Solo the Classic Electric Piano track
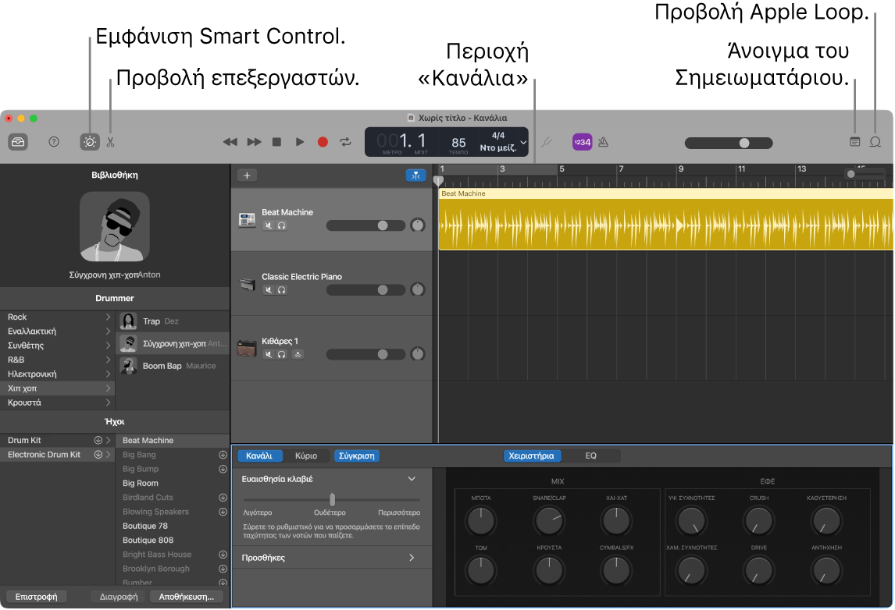Viewport: 895px width, 610px height. [282, 290]
